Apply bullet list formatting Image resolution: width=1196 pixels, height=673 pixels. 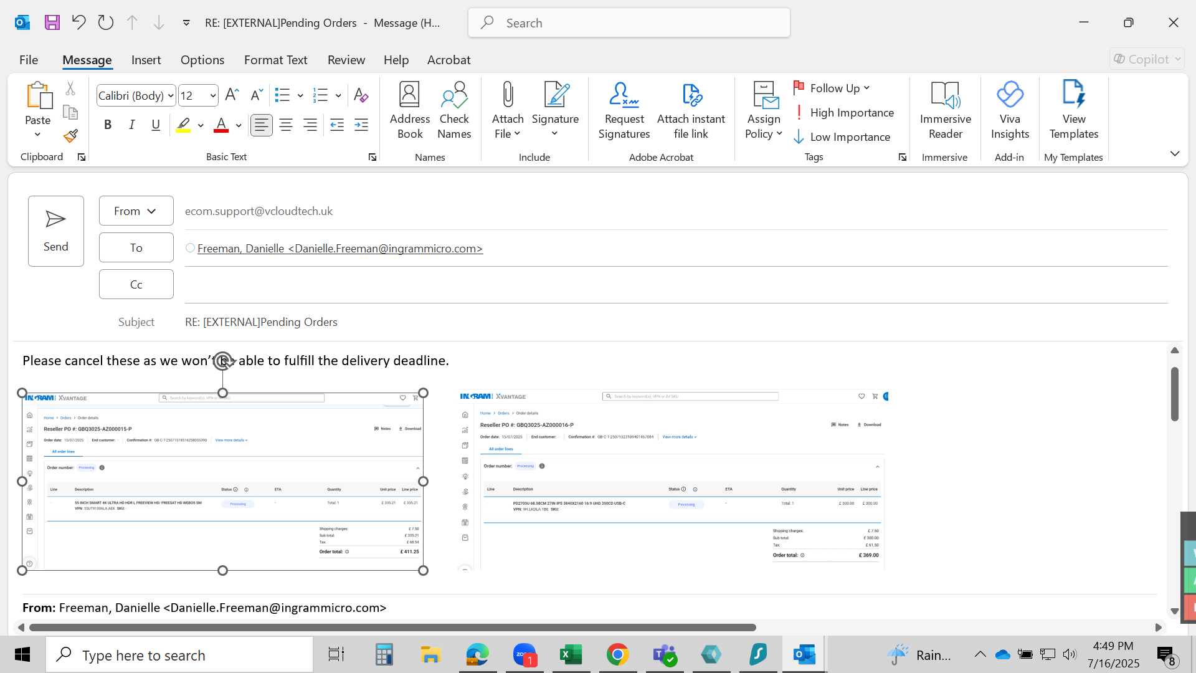click(x=283, y=95)
